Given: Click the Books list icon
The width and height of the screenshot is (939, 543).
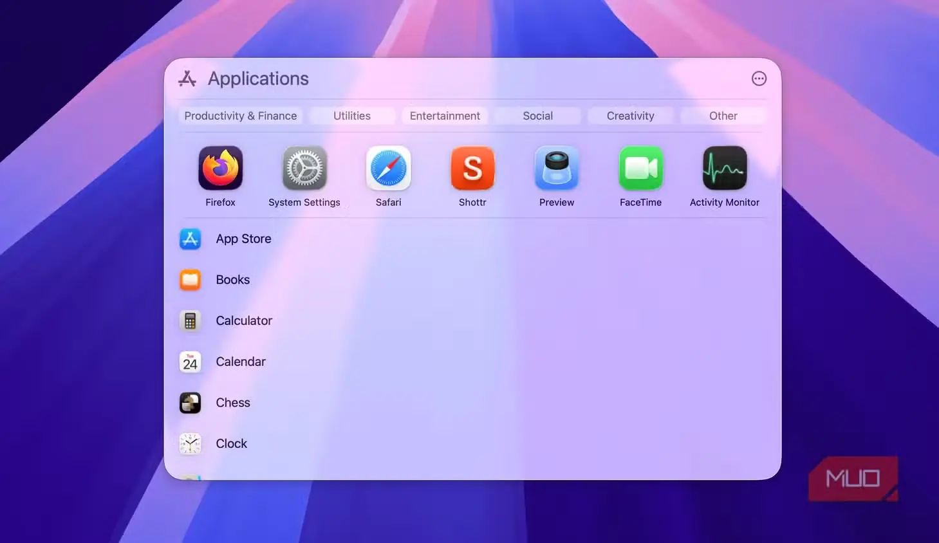Looking at the screenshot, I should tap(190, 280).
